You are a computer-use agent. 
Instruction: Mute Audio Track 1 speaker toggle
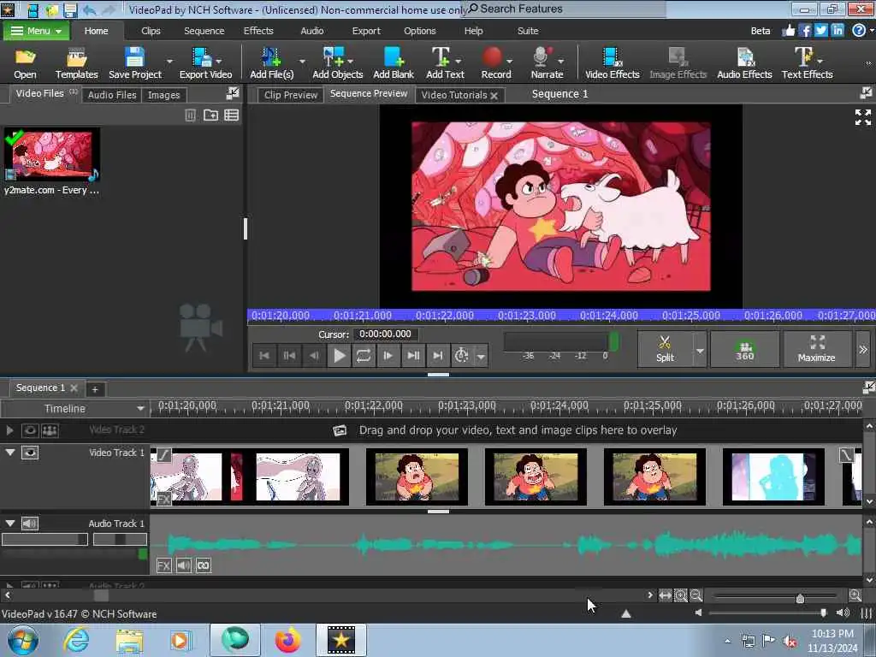point(30,524)
